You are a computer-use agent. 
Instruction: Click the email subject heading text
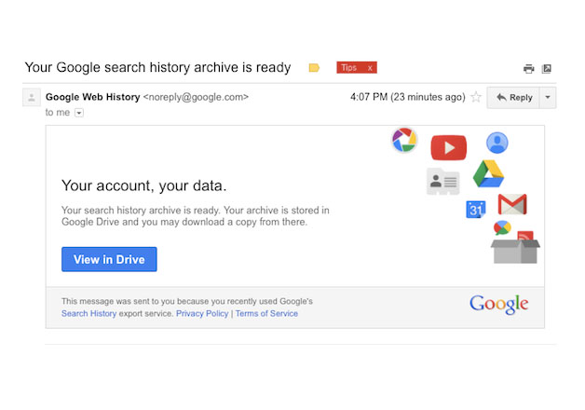157,67
